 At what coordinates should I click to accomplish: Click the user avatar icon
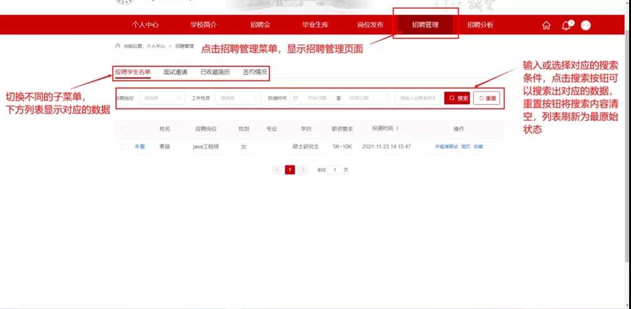(586, 25)
